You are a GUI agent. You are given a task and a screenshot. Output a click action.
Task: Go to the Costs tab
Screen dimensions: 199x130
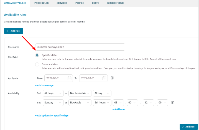[96, 3]
